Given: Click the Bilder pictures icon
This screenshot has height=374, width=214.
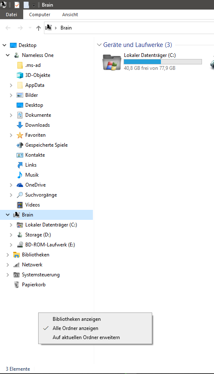Looking at the screenshot, I should pyautogui.click(x=20, y=95).
